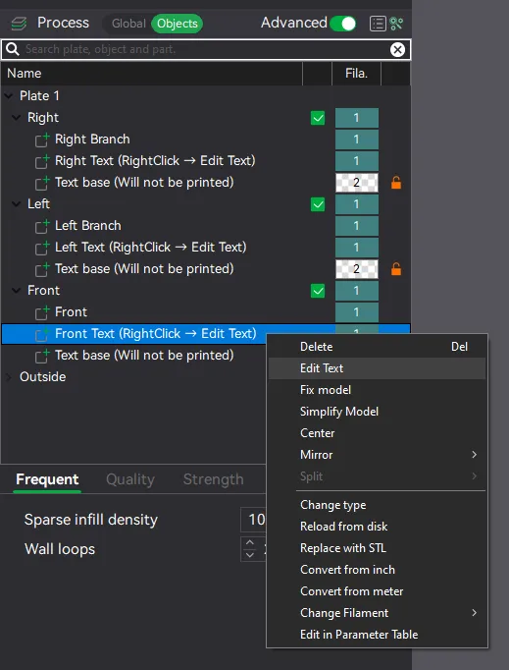Open the compare presets icon

[396, 24]
